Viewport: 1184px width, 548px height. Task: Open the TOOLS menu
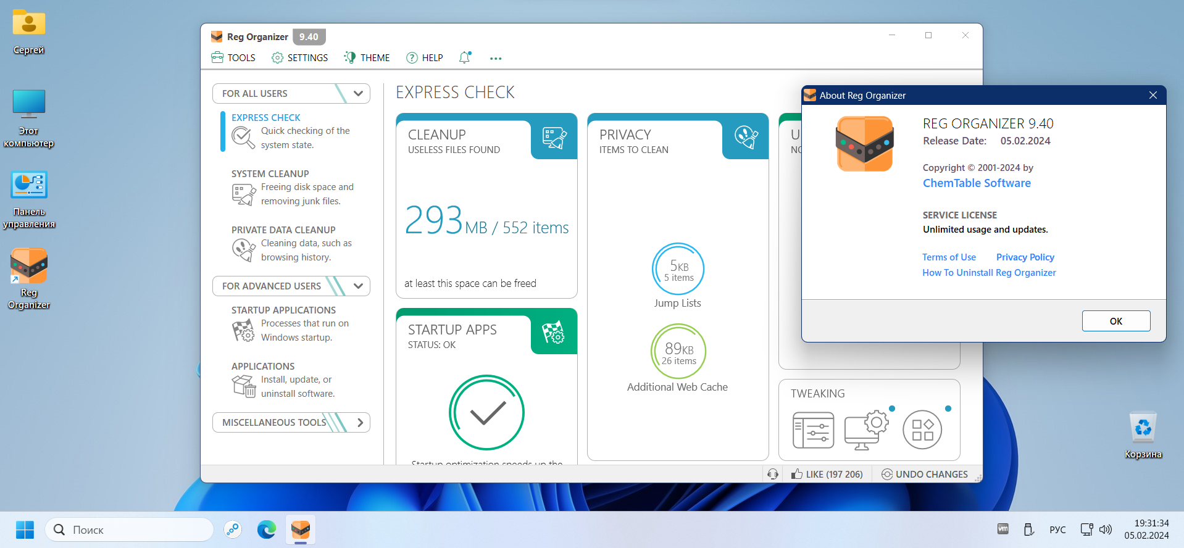click(x=233, y=57)
